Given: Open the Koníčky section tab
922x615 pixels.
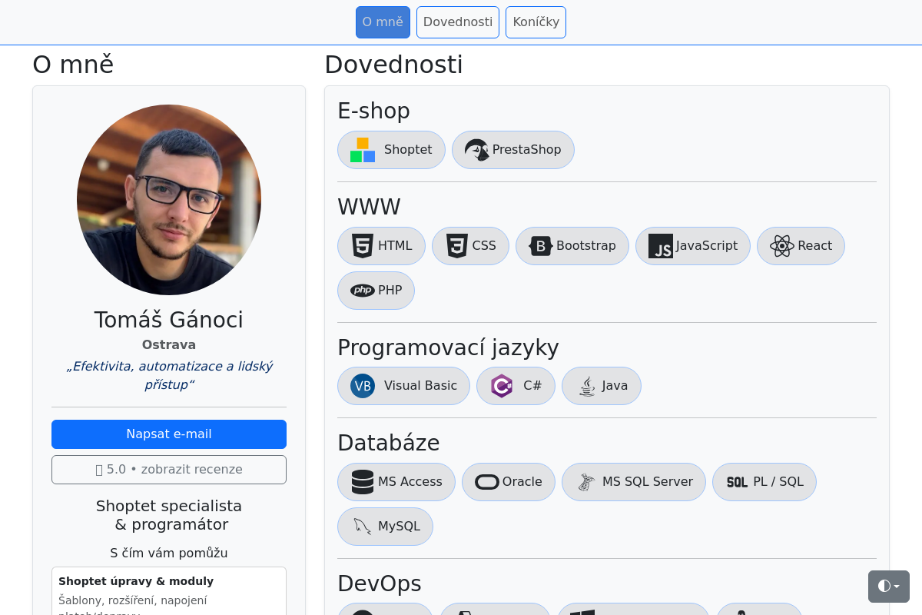Looking at the screenshot, I should click(x=536, y=22).
